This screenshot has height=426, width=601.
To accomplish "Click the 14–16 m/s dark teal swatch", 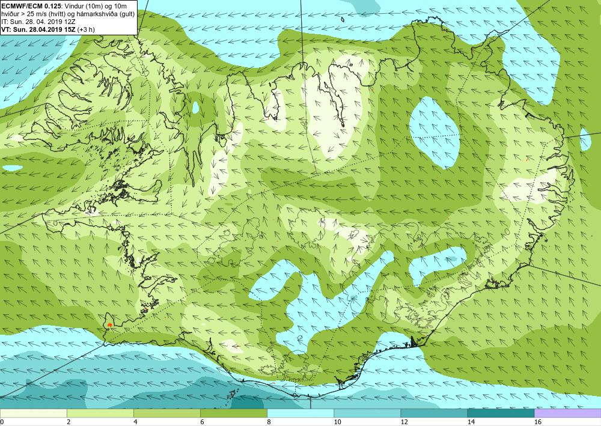I will click(501, 413).
